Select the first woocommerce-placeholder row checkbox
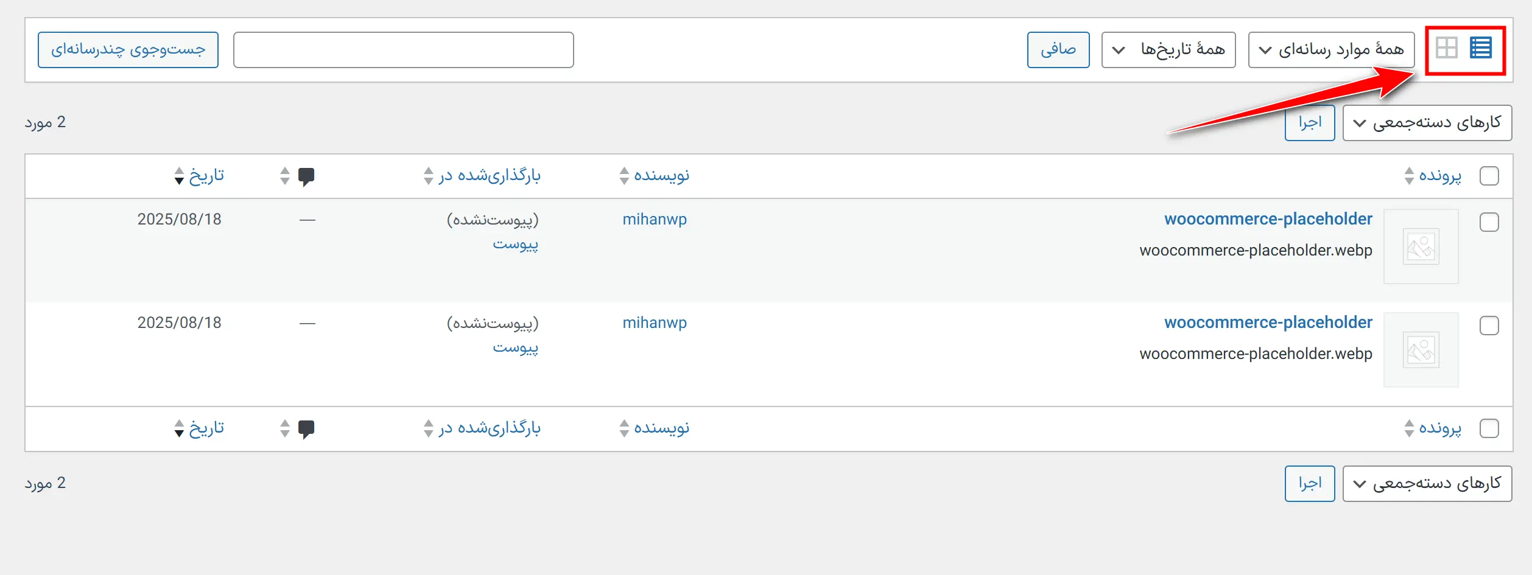Viewport: 1532px width, 575px height. pyautogui.click(x=1490, y=223)
